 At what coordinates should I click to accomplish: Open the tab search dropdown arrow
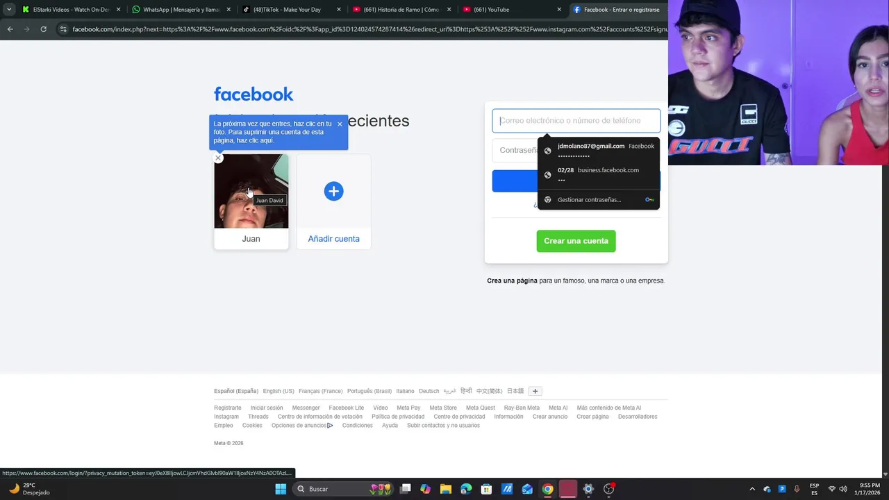[9, 10]
